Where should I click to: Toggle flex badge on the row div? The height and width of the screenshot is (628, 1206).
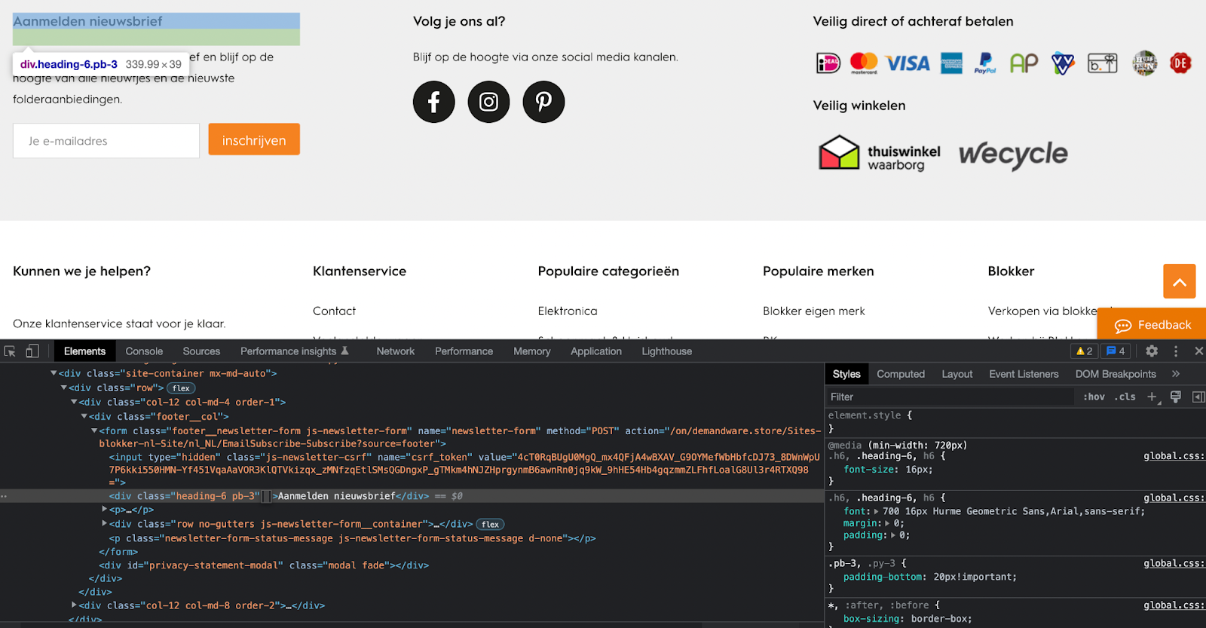point(181,388)
